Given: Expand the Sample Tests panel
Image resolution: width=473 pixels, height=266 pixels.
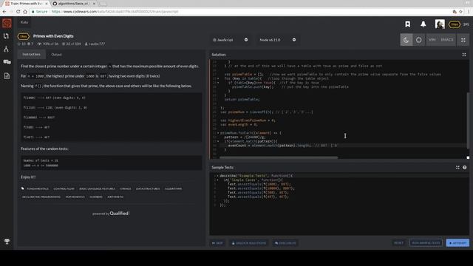Looking at the screenshot, I should click(x=457, y=168).
